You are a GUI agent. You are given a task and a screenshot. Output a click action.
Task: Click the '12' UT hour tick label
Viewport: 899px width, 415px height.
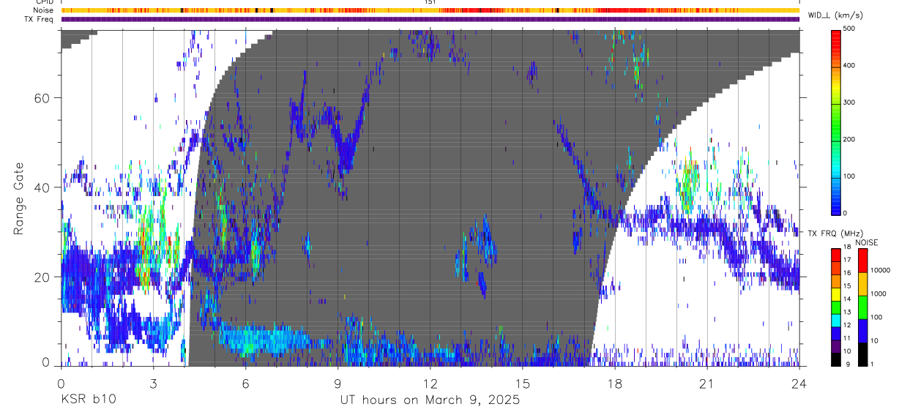click(x=430, y=384)
